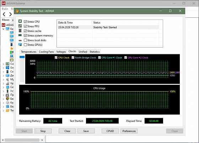199x143 pixels.
Task: Select the Windows logo tree icon in sidebar
Action: coord(7,67)
